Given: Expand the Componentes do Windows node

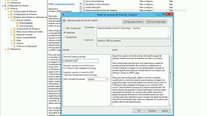Looking at the screenshot, I should click(12, 29).
